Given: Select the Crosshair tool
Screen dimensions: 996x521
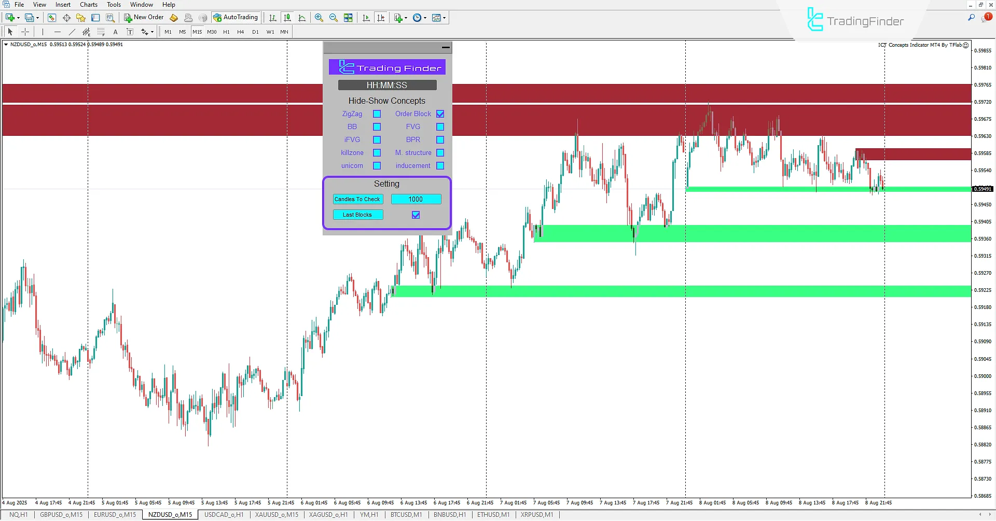Looking at the screenshot, I should click(x=25, y=32).
